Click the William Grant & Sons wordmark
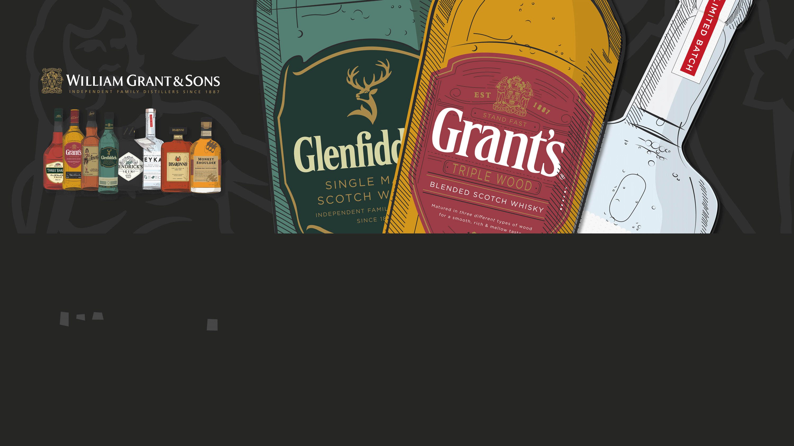 click(143, 81)
